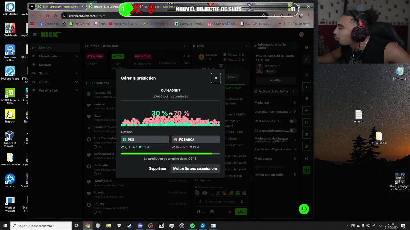
Task: Click the clapperboard icon in right toolbar
Action: pos(307,170)
